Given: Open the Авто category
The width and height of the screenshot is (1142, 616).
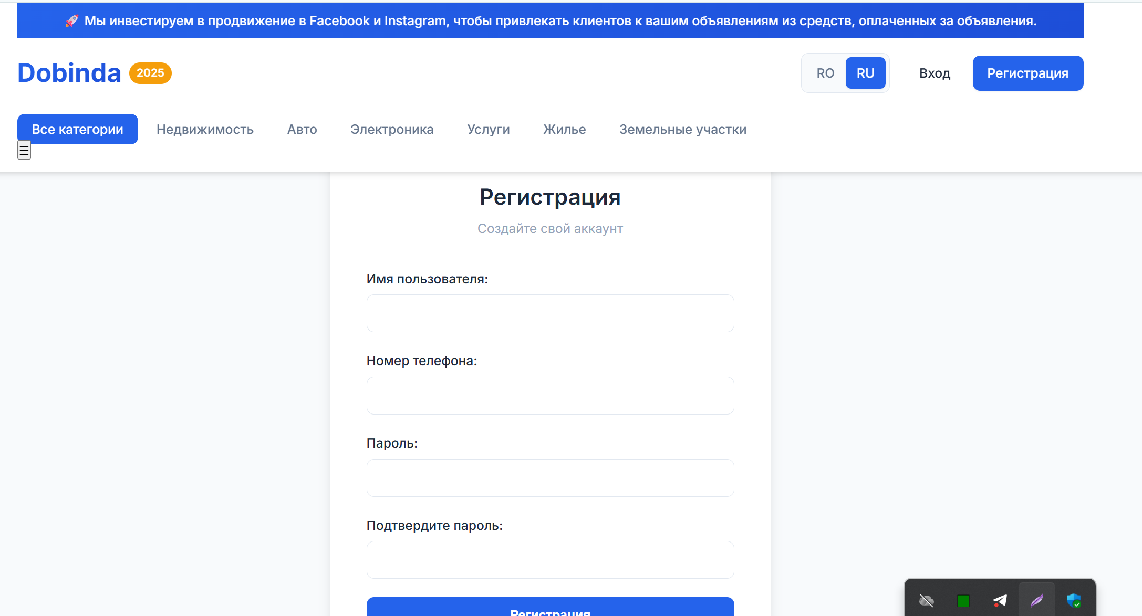Looking at the screenshot, I should (x=302, y=129).
